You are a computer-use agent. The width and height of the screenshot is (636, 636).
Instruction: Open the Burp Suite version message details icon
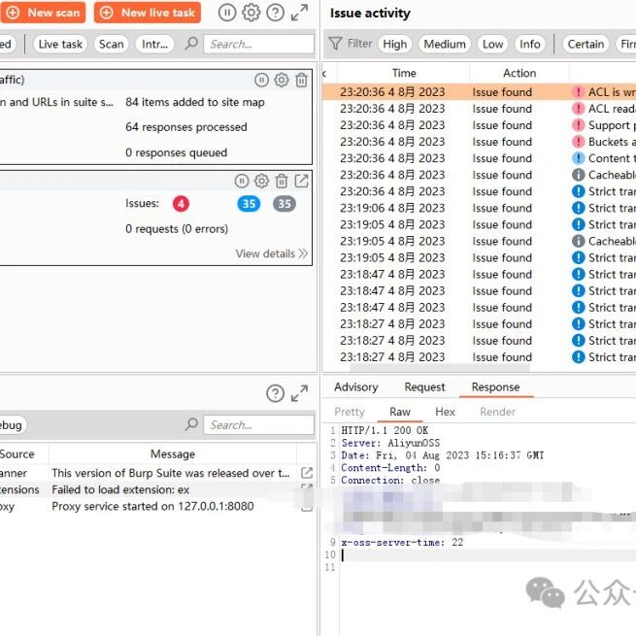tap(307, 473)
